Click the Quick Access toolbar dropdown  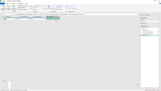[x=6, y=1]
